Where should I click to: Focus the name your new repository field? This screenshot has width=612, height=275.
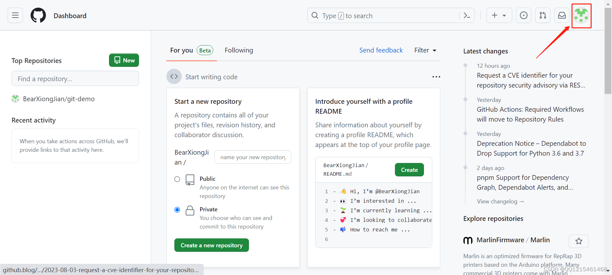click(x=253, y=157)
